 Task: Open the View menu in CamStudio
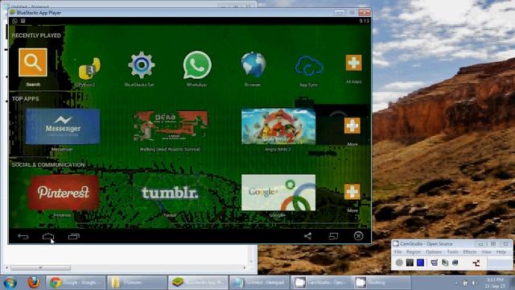(x=486, y=252)
